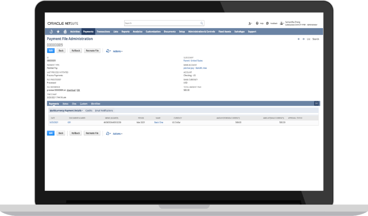
Task: Switch to the Custom subtab
Action: (x=83, y=104)
